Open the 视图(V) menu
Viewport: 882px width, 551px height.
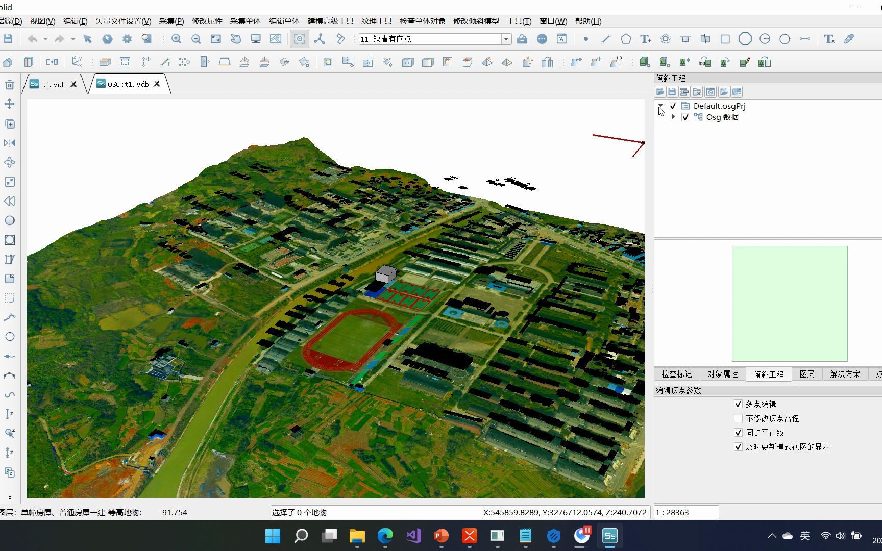click(42, 21)
